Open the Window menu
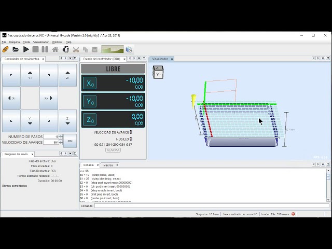Image resolution: width=332 pixels, height=249 pixels. point(57,42)
